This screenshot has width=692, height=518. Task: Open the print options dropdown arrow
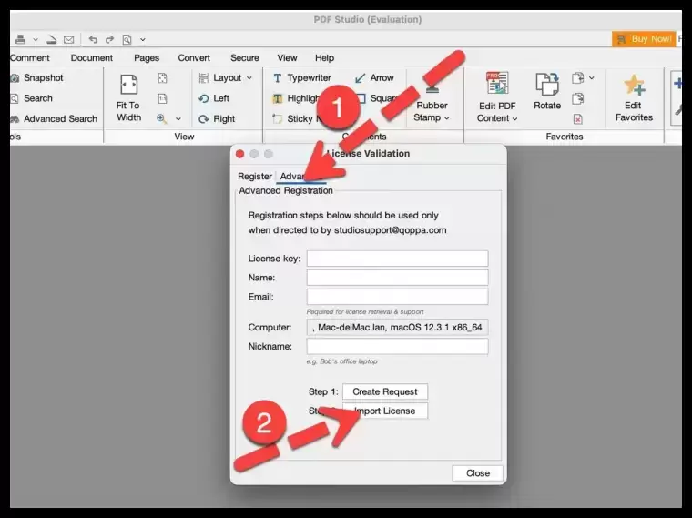pyautogui.click(x=36, y=40)
